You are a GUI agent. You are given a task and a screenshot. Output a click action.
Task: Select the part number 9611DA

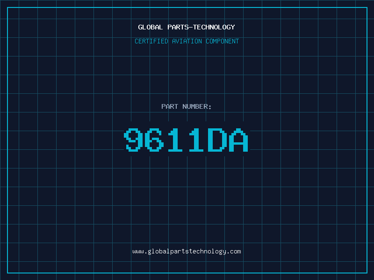coord(186,140)
